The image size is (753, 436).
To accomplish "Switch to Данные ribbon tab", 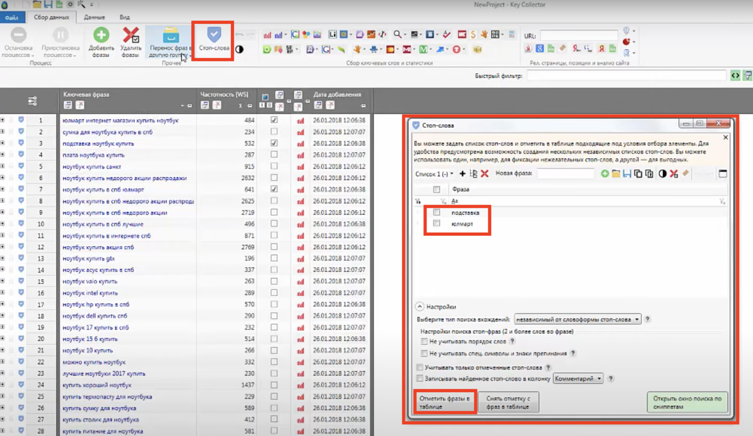I will click(94, 17).
